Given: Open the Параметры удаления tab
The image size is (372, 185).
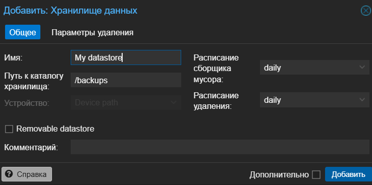Looking at the screenshot, I should point(92,32).
